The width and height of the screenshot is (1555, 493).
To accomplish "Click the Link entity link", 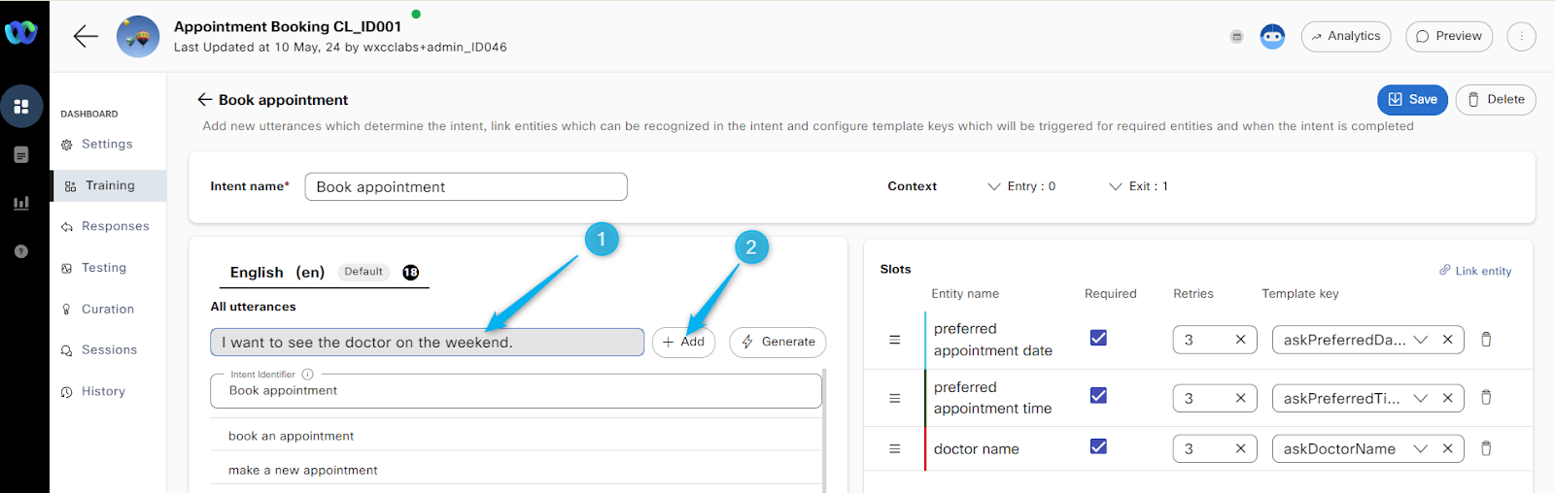I will point(1475,271).
